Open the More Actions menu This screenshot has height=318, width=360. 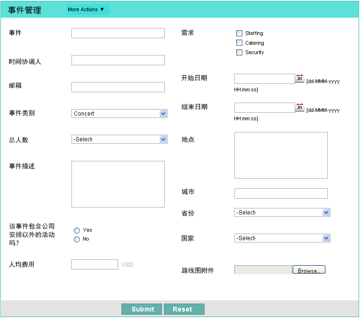tap(86, 9)
